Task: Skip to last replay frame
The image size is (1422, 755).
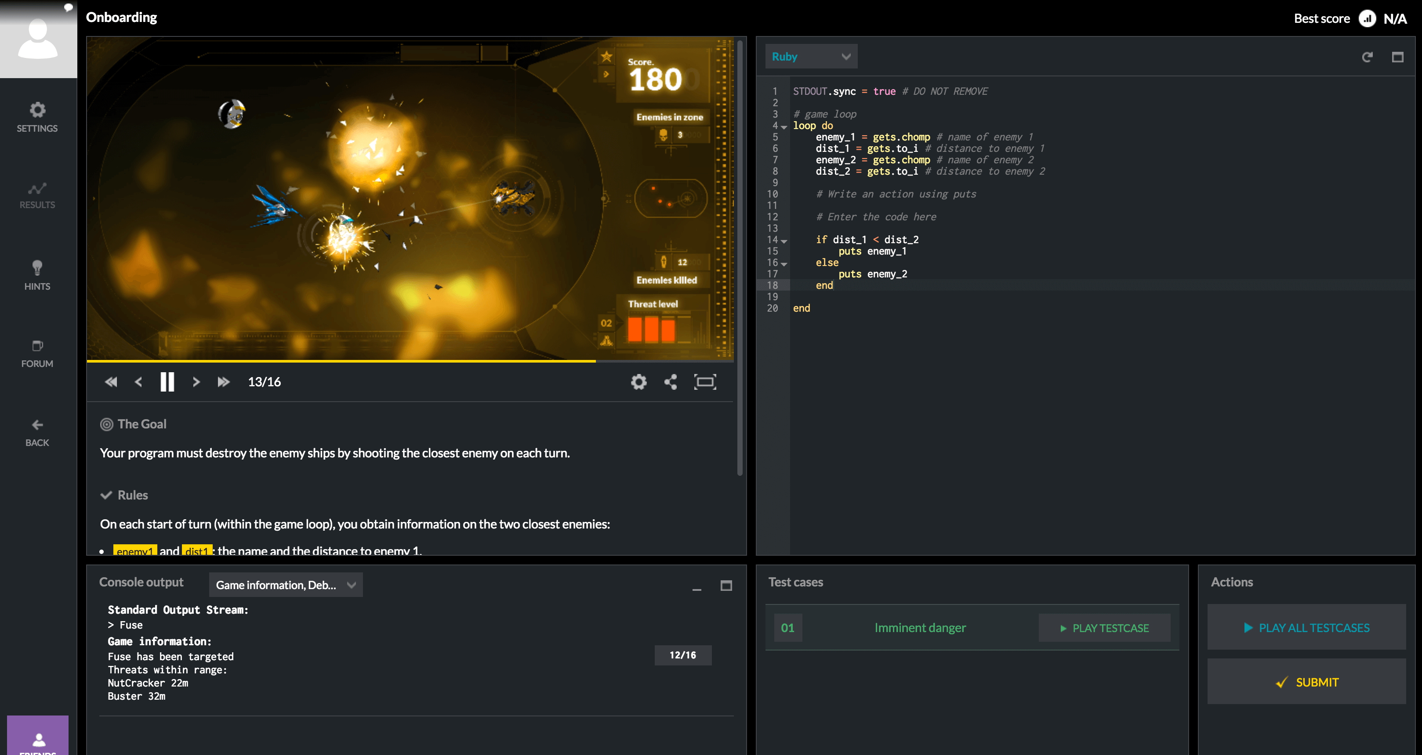Action: tap(223, 381)
